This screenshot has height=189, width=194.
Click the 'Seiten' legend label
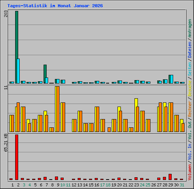pyautogui.click(x=190, y=69)
